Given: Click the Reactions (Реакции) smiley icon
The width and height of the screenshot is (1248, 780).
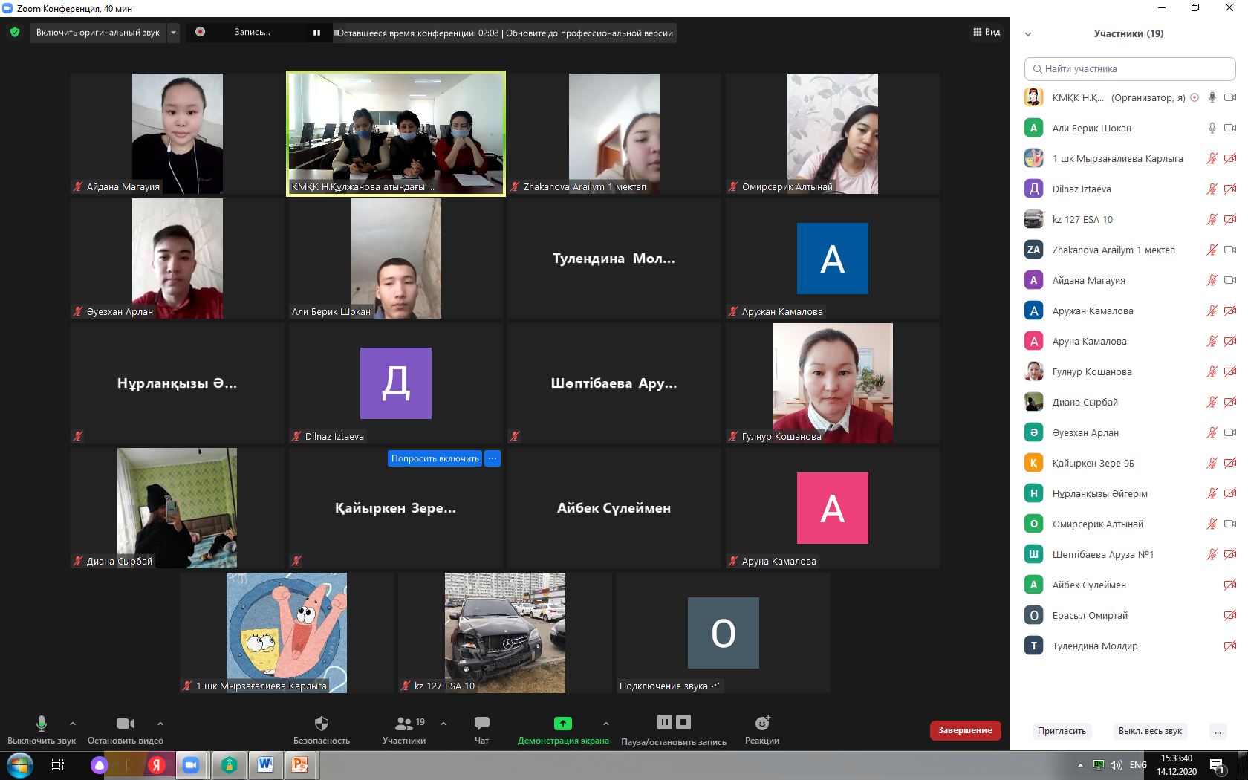Looking at the screenshot, I should (761, 724).
